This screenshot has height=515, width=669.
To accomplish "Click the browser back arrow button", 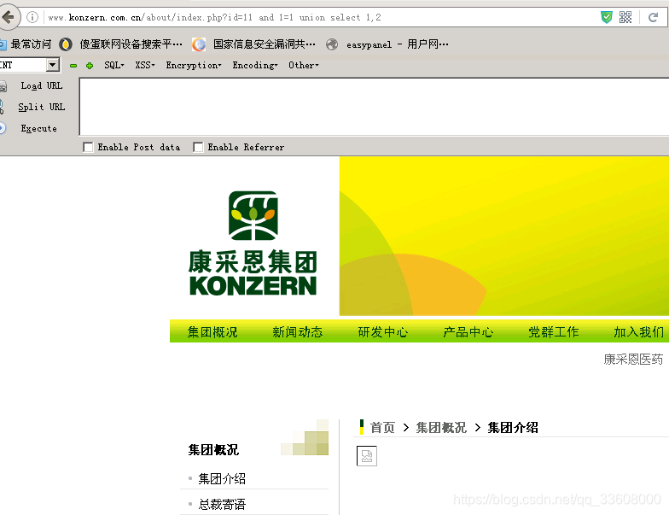I will pyautogui.click(x=8, y=17).
